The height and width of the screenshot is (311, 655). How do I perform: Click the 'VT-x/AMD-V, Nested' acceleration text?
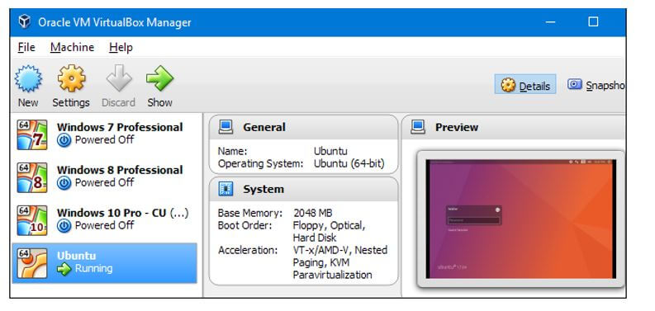340,250
